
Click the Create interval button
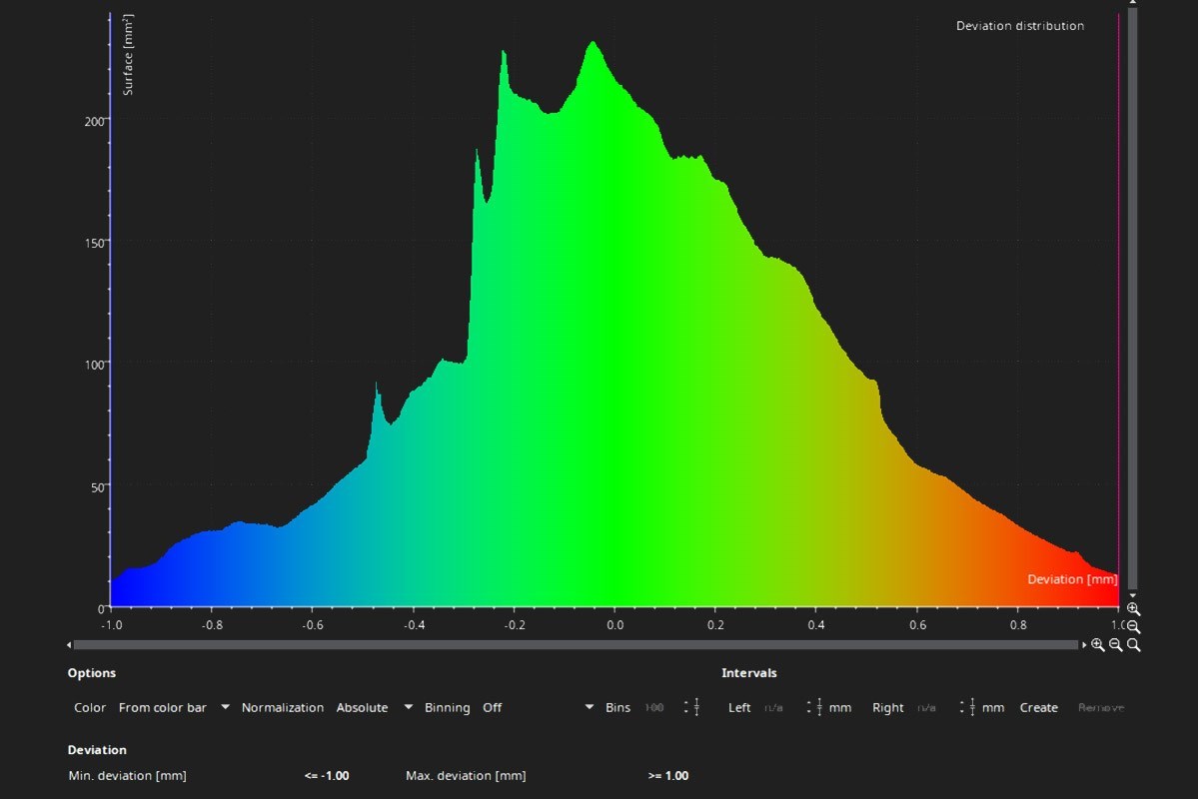[x=1038, y=707]
